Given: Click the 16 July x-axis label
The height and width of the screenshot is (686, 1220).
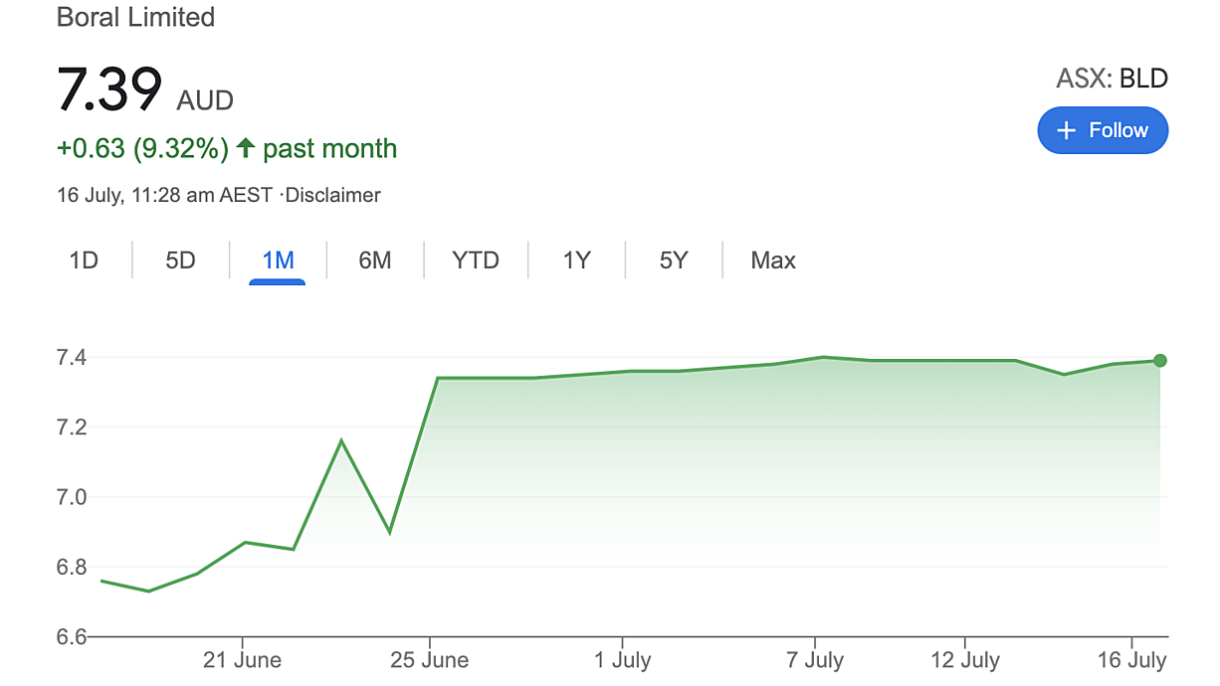Looking at the screenshot, I should tap(1132, 660).
